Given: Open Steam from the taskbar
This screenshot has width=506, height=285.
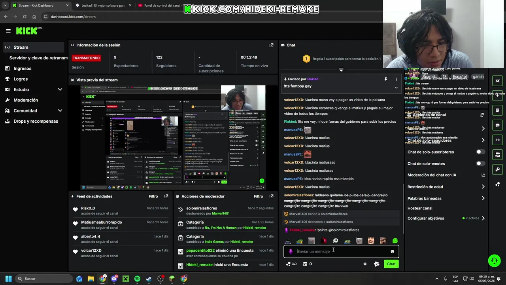Looking at the screenshot, I should click(x=149, y=279).
